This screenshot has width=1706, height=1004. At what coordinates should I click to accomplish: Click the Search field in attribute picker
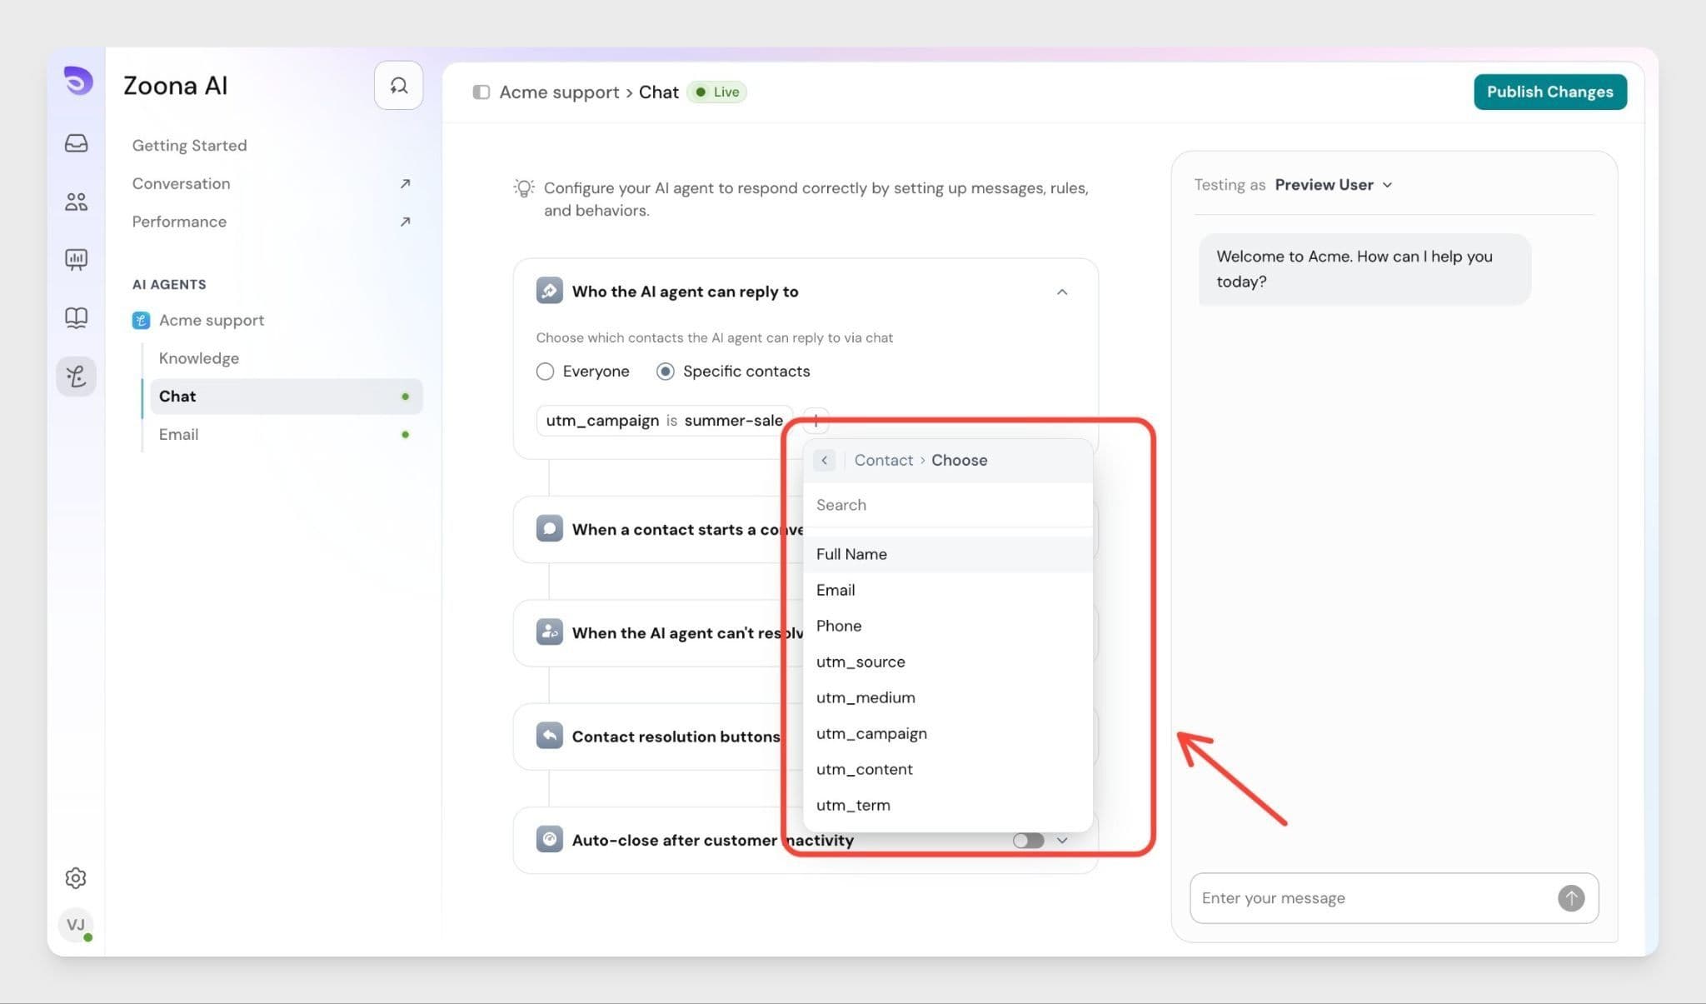click(x=947, y=505)
